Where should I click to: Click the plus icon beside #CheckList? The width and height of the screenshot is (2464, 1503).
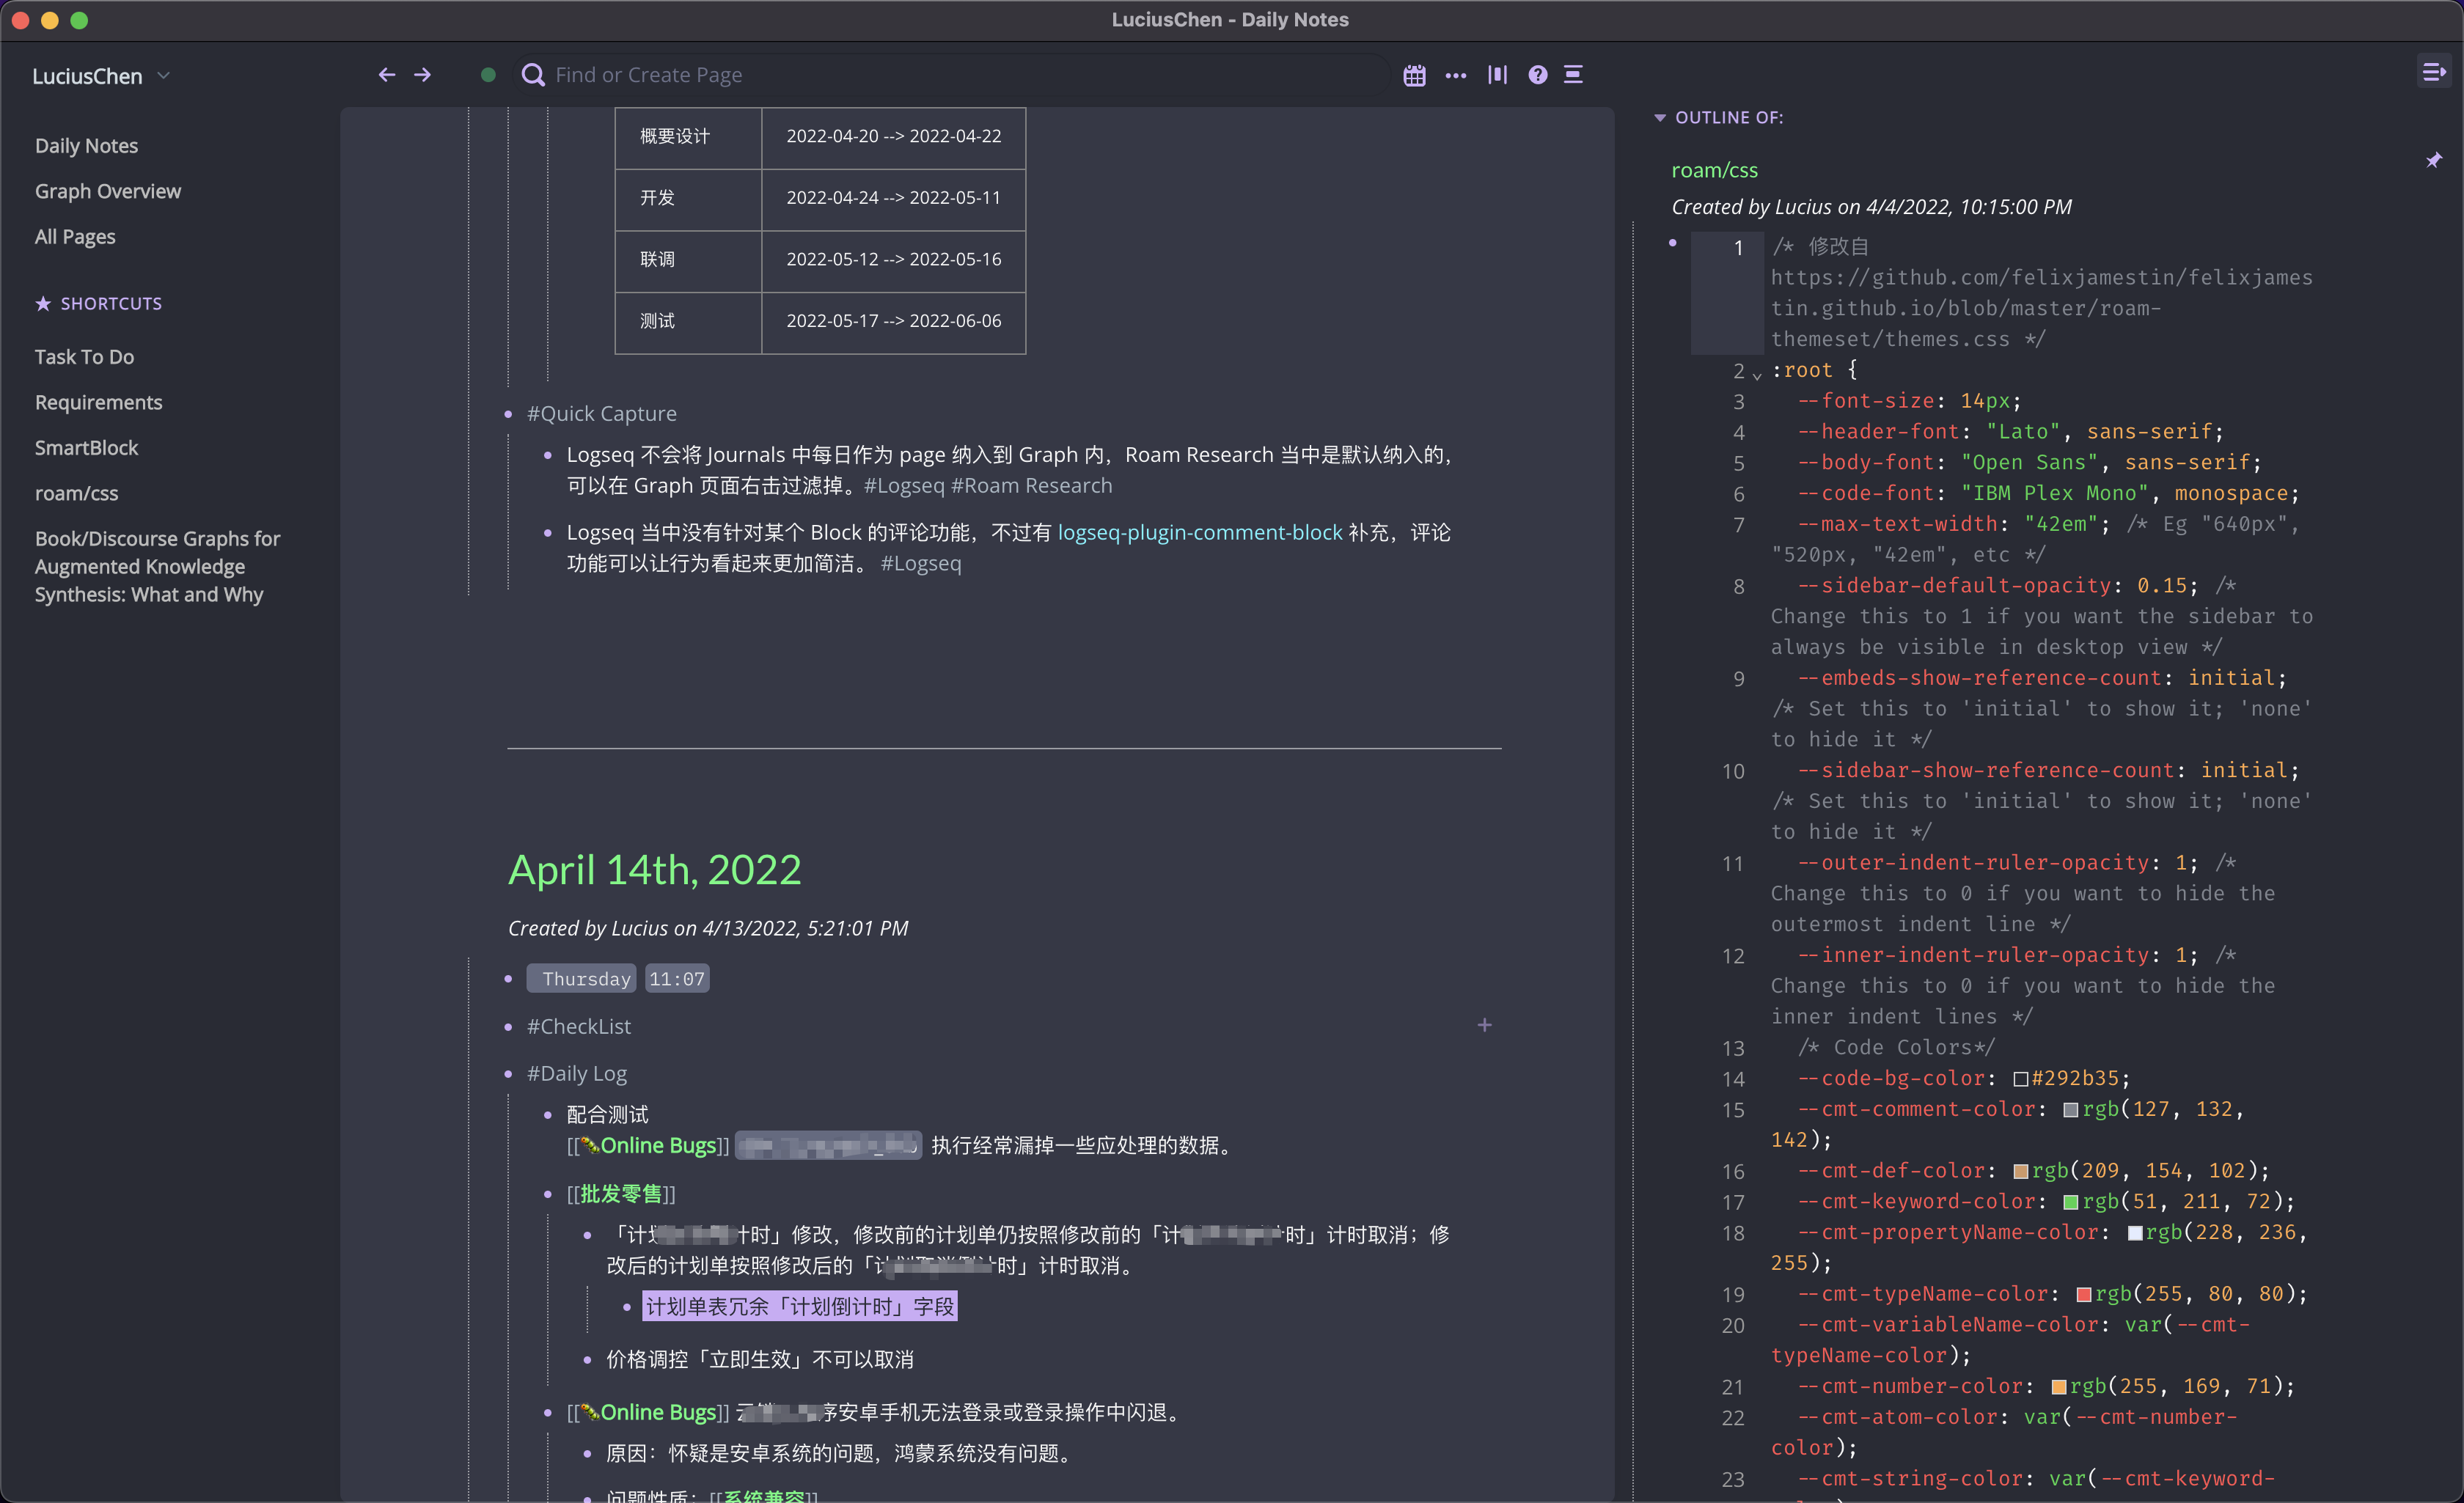coord(1484,1025)
